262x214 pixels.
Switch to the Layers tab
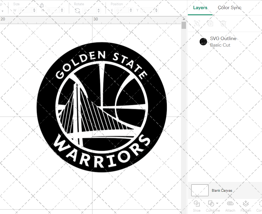(x=200, y=8)
